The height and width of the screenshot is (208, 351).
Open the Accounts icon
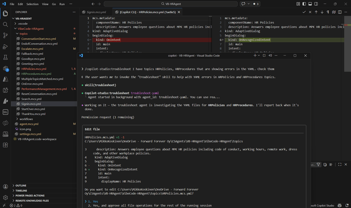tap(5, 187)
